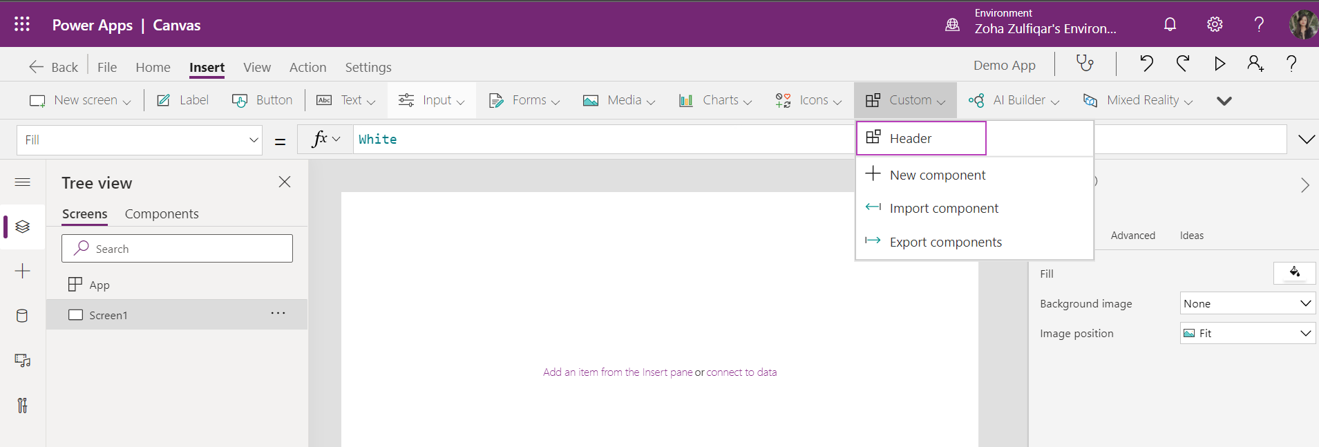Switch to the Components tab

click(162, 214)
